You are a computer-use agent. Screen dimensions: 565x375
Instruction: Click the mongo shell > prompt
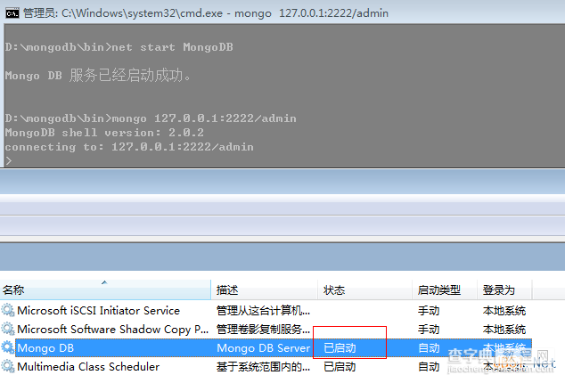click(9, 160)
